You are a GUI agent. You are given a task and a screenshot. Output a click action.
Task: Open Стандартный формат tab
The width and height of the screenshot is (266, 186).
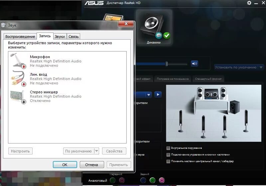pyautogui.click(x=208, y=79)
